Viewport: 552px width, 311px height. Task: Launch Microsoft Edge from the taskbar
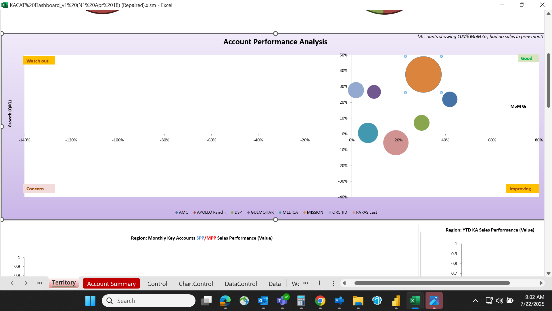coord(225,301)
